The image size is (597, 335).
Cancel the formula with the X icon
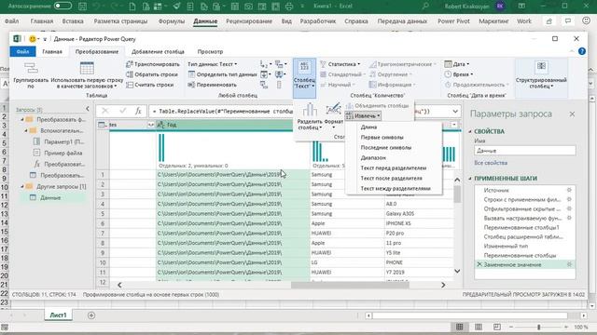tap(105, 111)
